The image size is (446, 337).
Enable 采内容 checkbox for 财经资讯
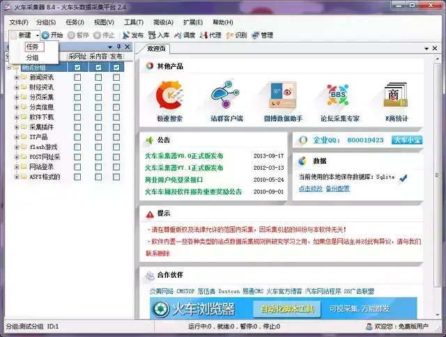[98, 87]
